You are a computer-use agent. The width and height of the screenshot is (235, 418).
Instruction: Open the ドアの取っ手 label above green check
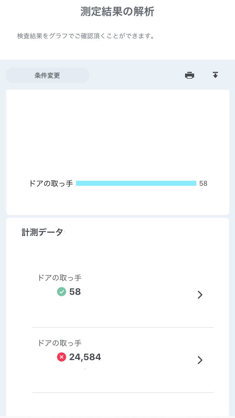click(60, 278)
